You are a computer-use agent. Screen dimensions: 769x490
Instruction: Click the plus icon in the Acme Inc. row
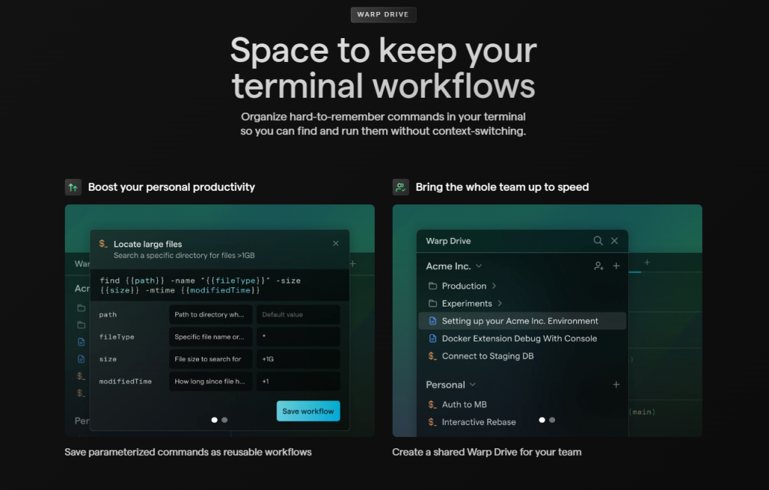tap(616, 266)
